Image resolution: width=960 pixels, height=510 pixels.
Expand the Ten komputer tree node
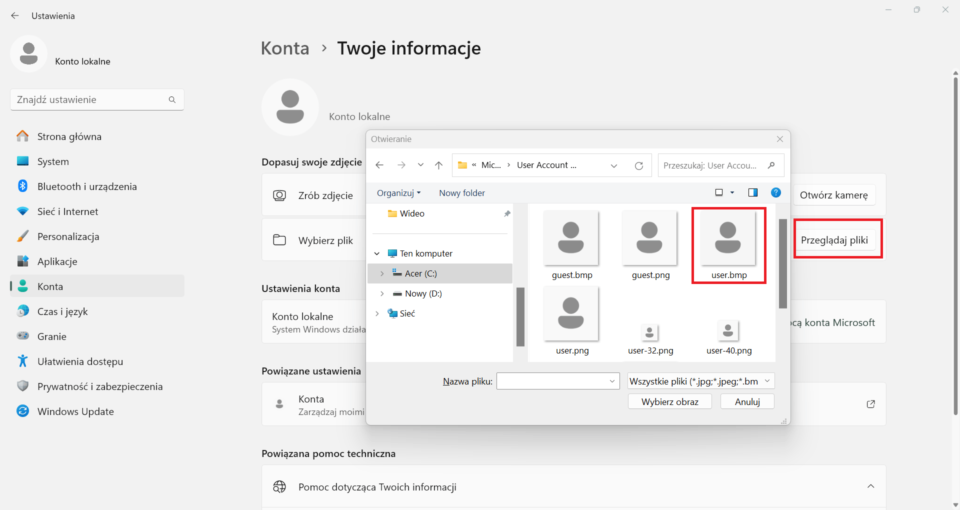point(377,253)
